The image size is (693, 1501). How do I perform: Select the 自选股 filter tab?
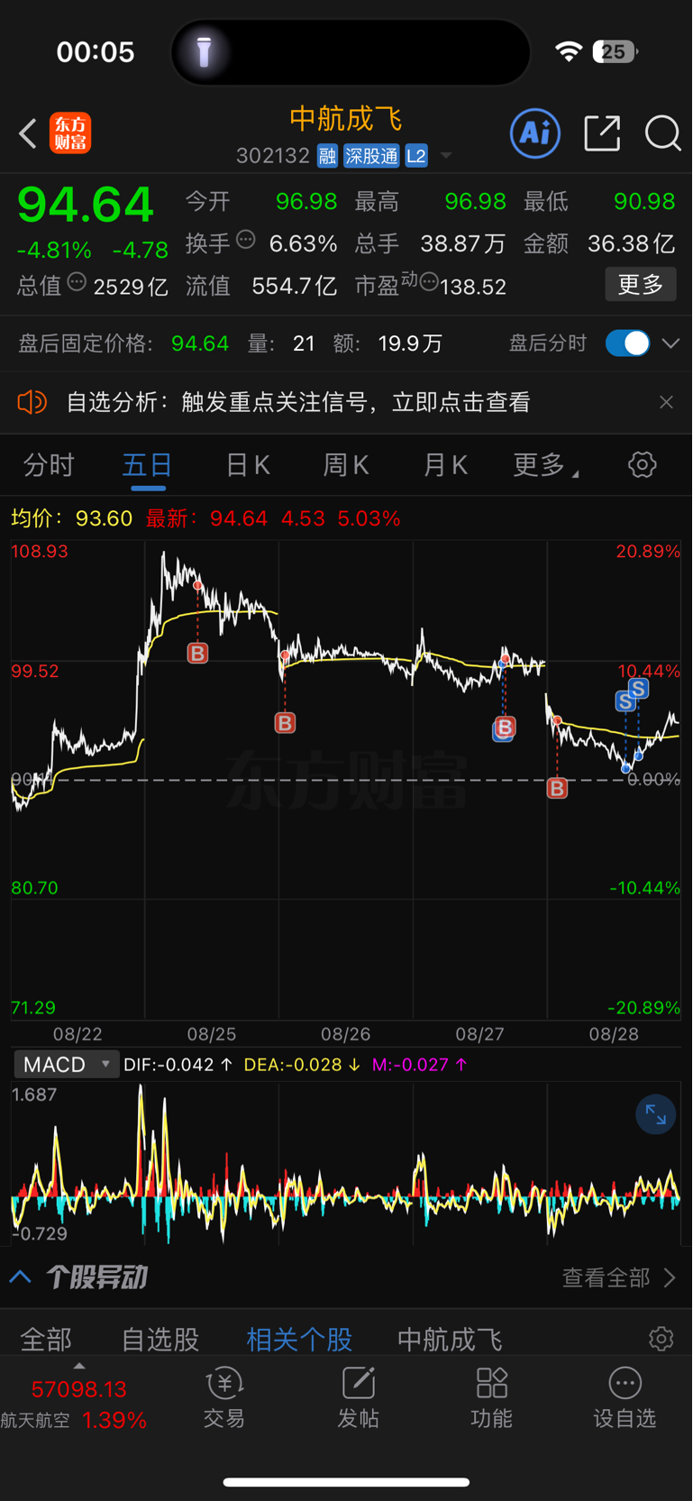(x=160, y=1340)
